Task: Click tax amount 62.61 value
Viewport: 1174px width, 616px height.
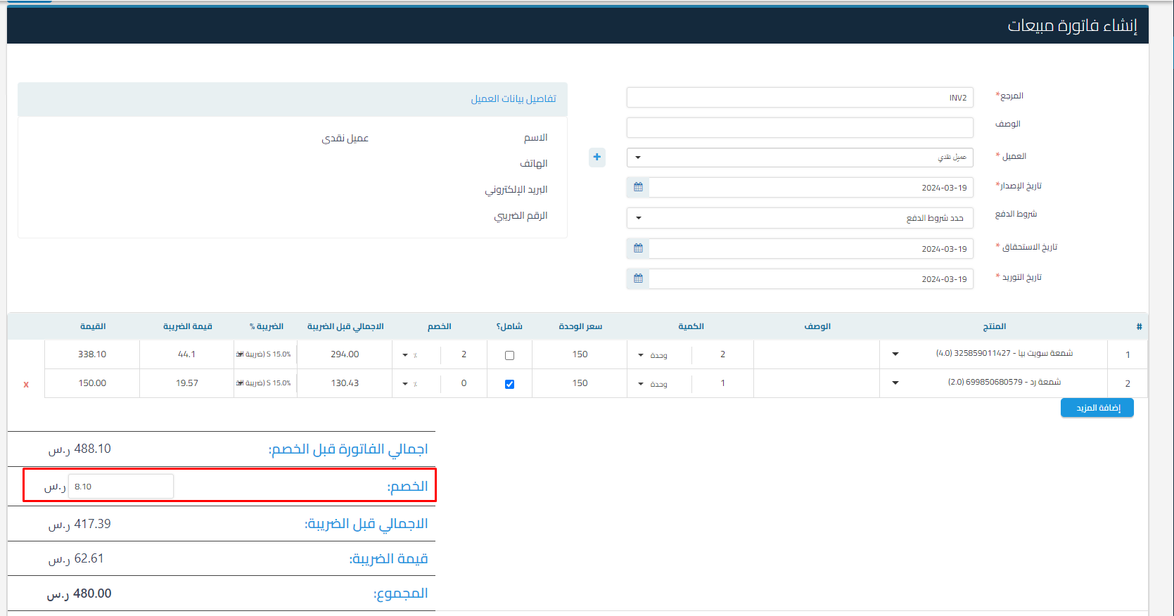Action: 76,558
